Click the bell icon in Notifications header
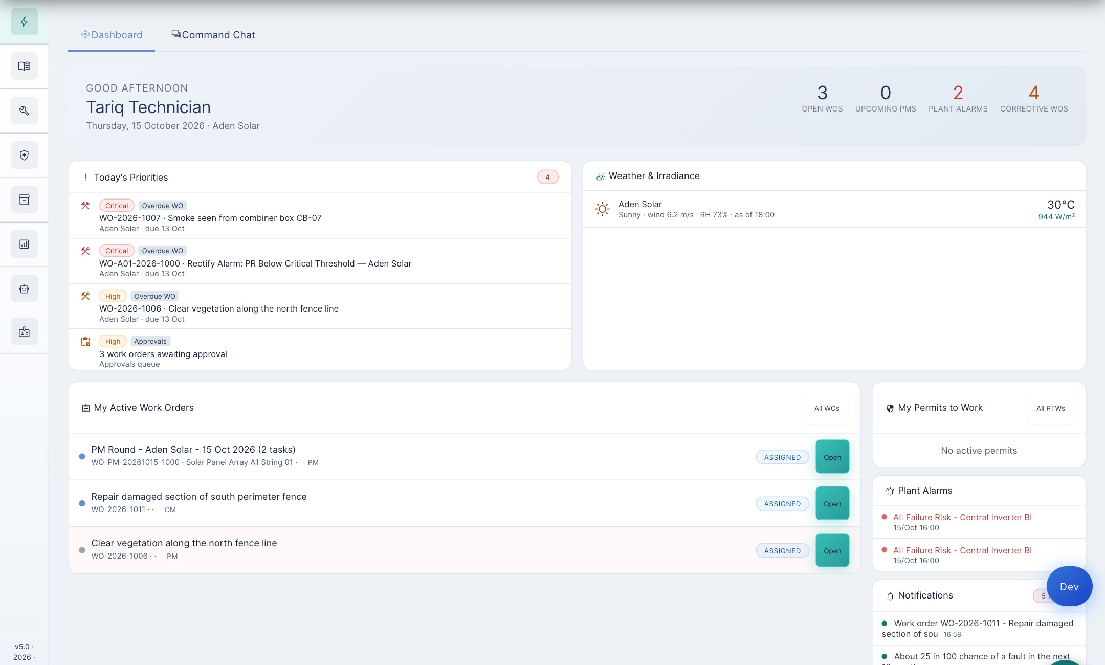 click(890, 596)
